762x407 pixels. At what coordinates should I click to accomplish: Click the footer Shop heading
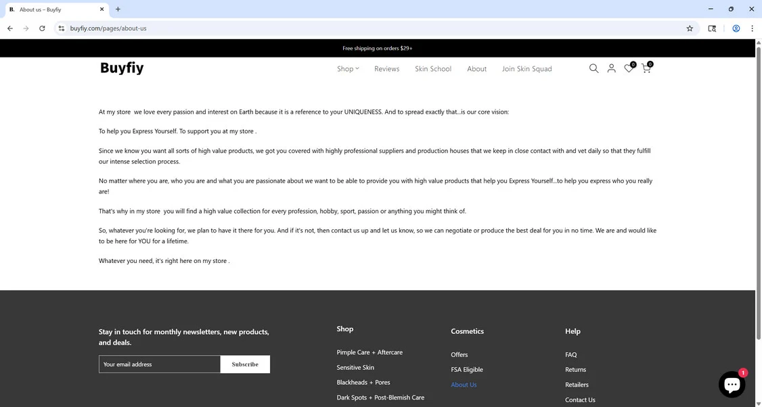[x=344, y=329]
